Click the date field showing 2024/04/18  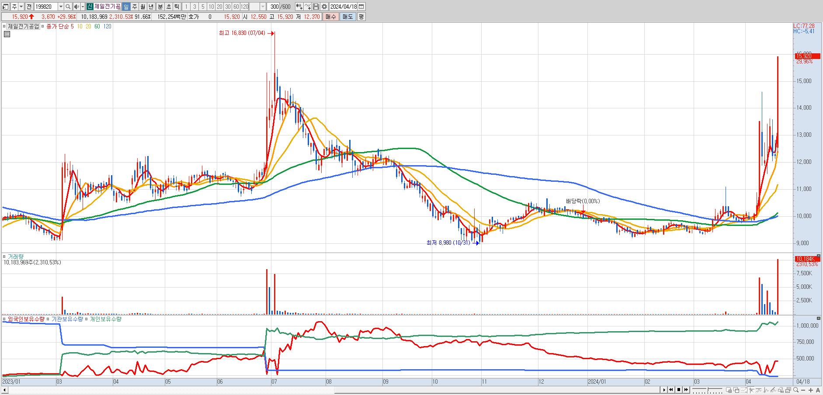[x=344, y=7]
